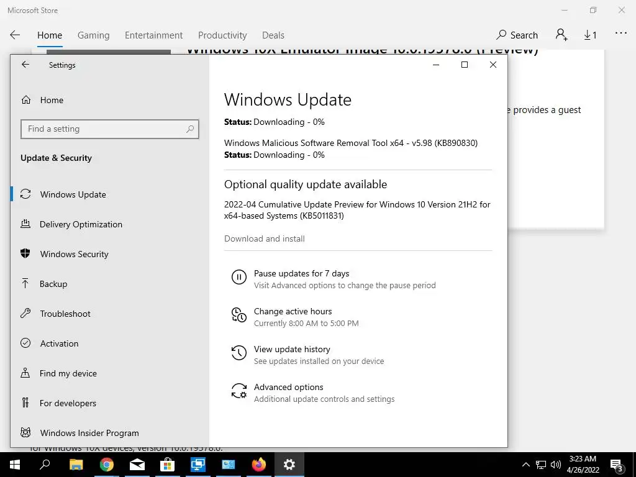Open the Windows Start menu
The width and height of the screenshot is (636, 477).
coord(15,465)
